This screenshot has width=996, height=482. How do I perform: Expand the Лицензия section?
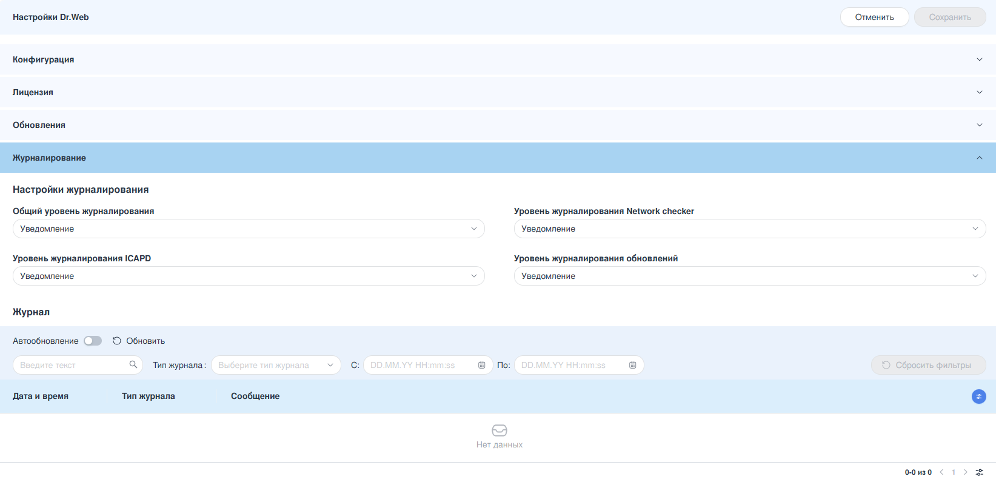pyautogui.click(x=497, y=92)
